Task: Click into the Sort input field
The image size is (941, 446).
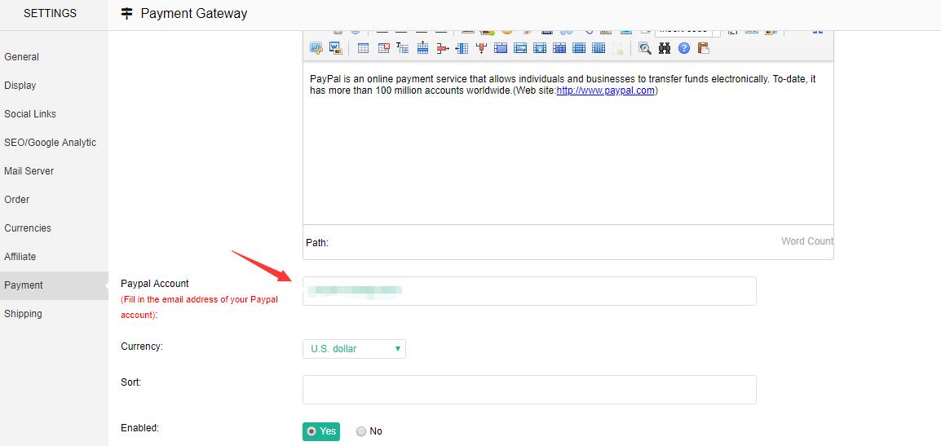Action: coord(528,390)
